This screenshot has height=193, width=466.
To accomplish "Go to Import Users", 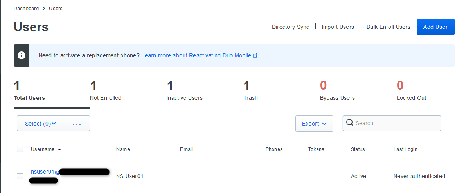I will click(x=338, y=27).
